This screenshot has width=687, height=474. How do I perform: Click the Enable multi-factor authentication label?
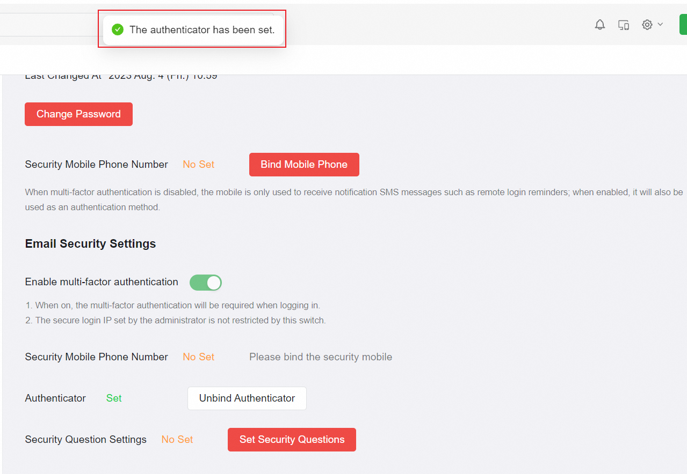(102, 282)
